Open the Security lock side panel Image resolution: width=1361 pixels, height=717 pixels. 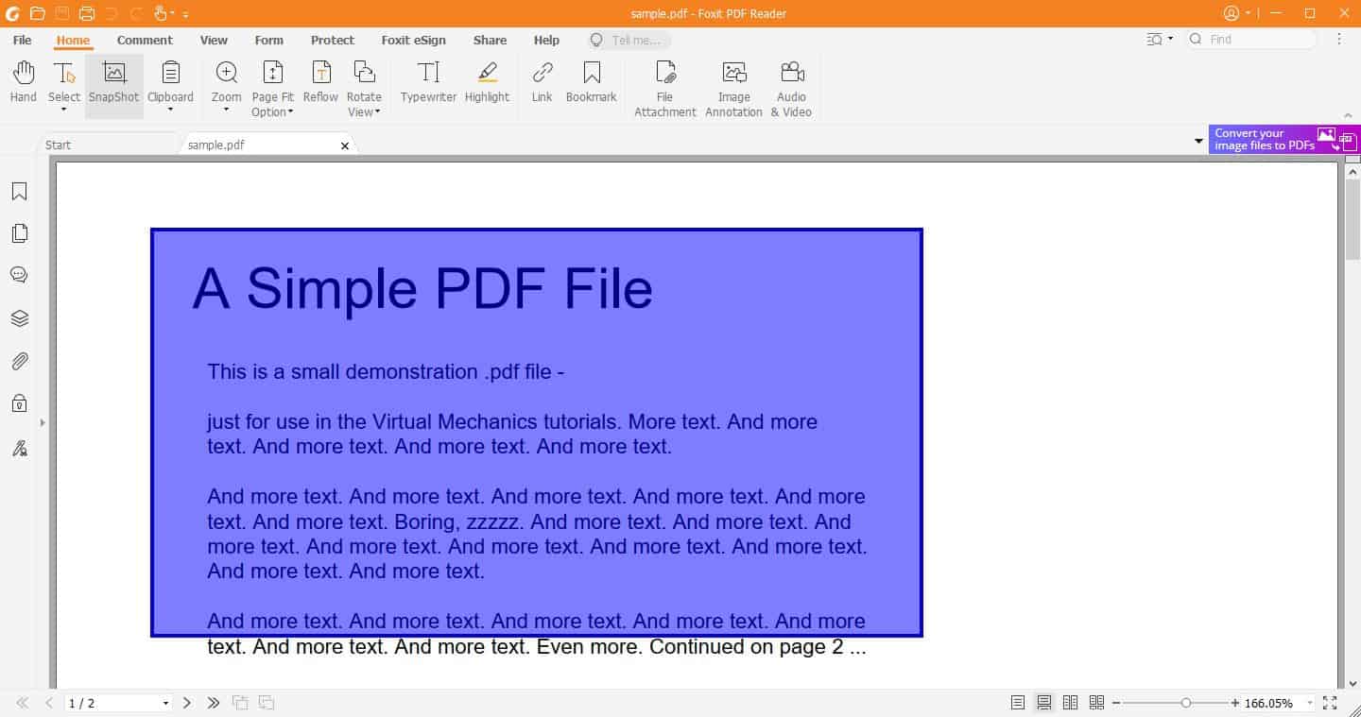(19, 403)
